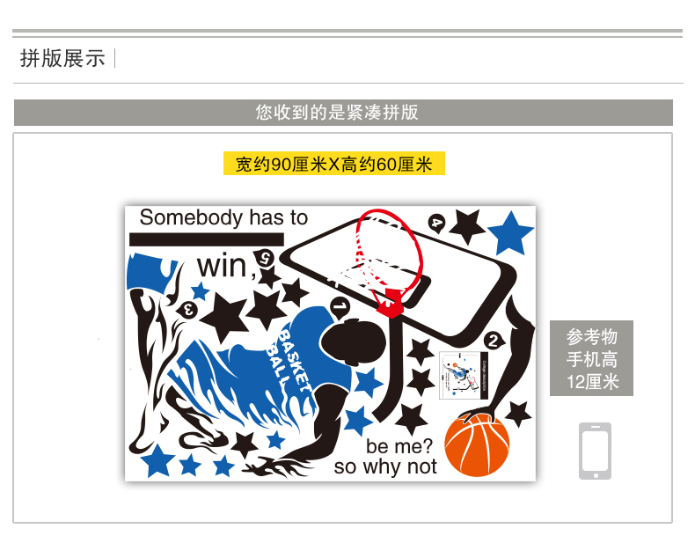Click the "so why not" text
Viewport: 695px width, 558px height.
385,467
